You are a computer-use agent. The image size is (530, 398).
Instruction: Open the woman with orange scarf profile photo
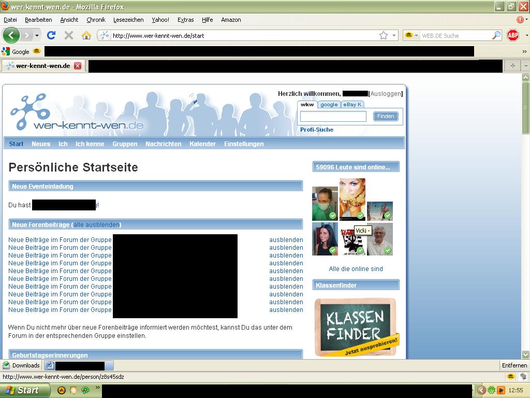352,200
